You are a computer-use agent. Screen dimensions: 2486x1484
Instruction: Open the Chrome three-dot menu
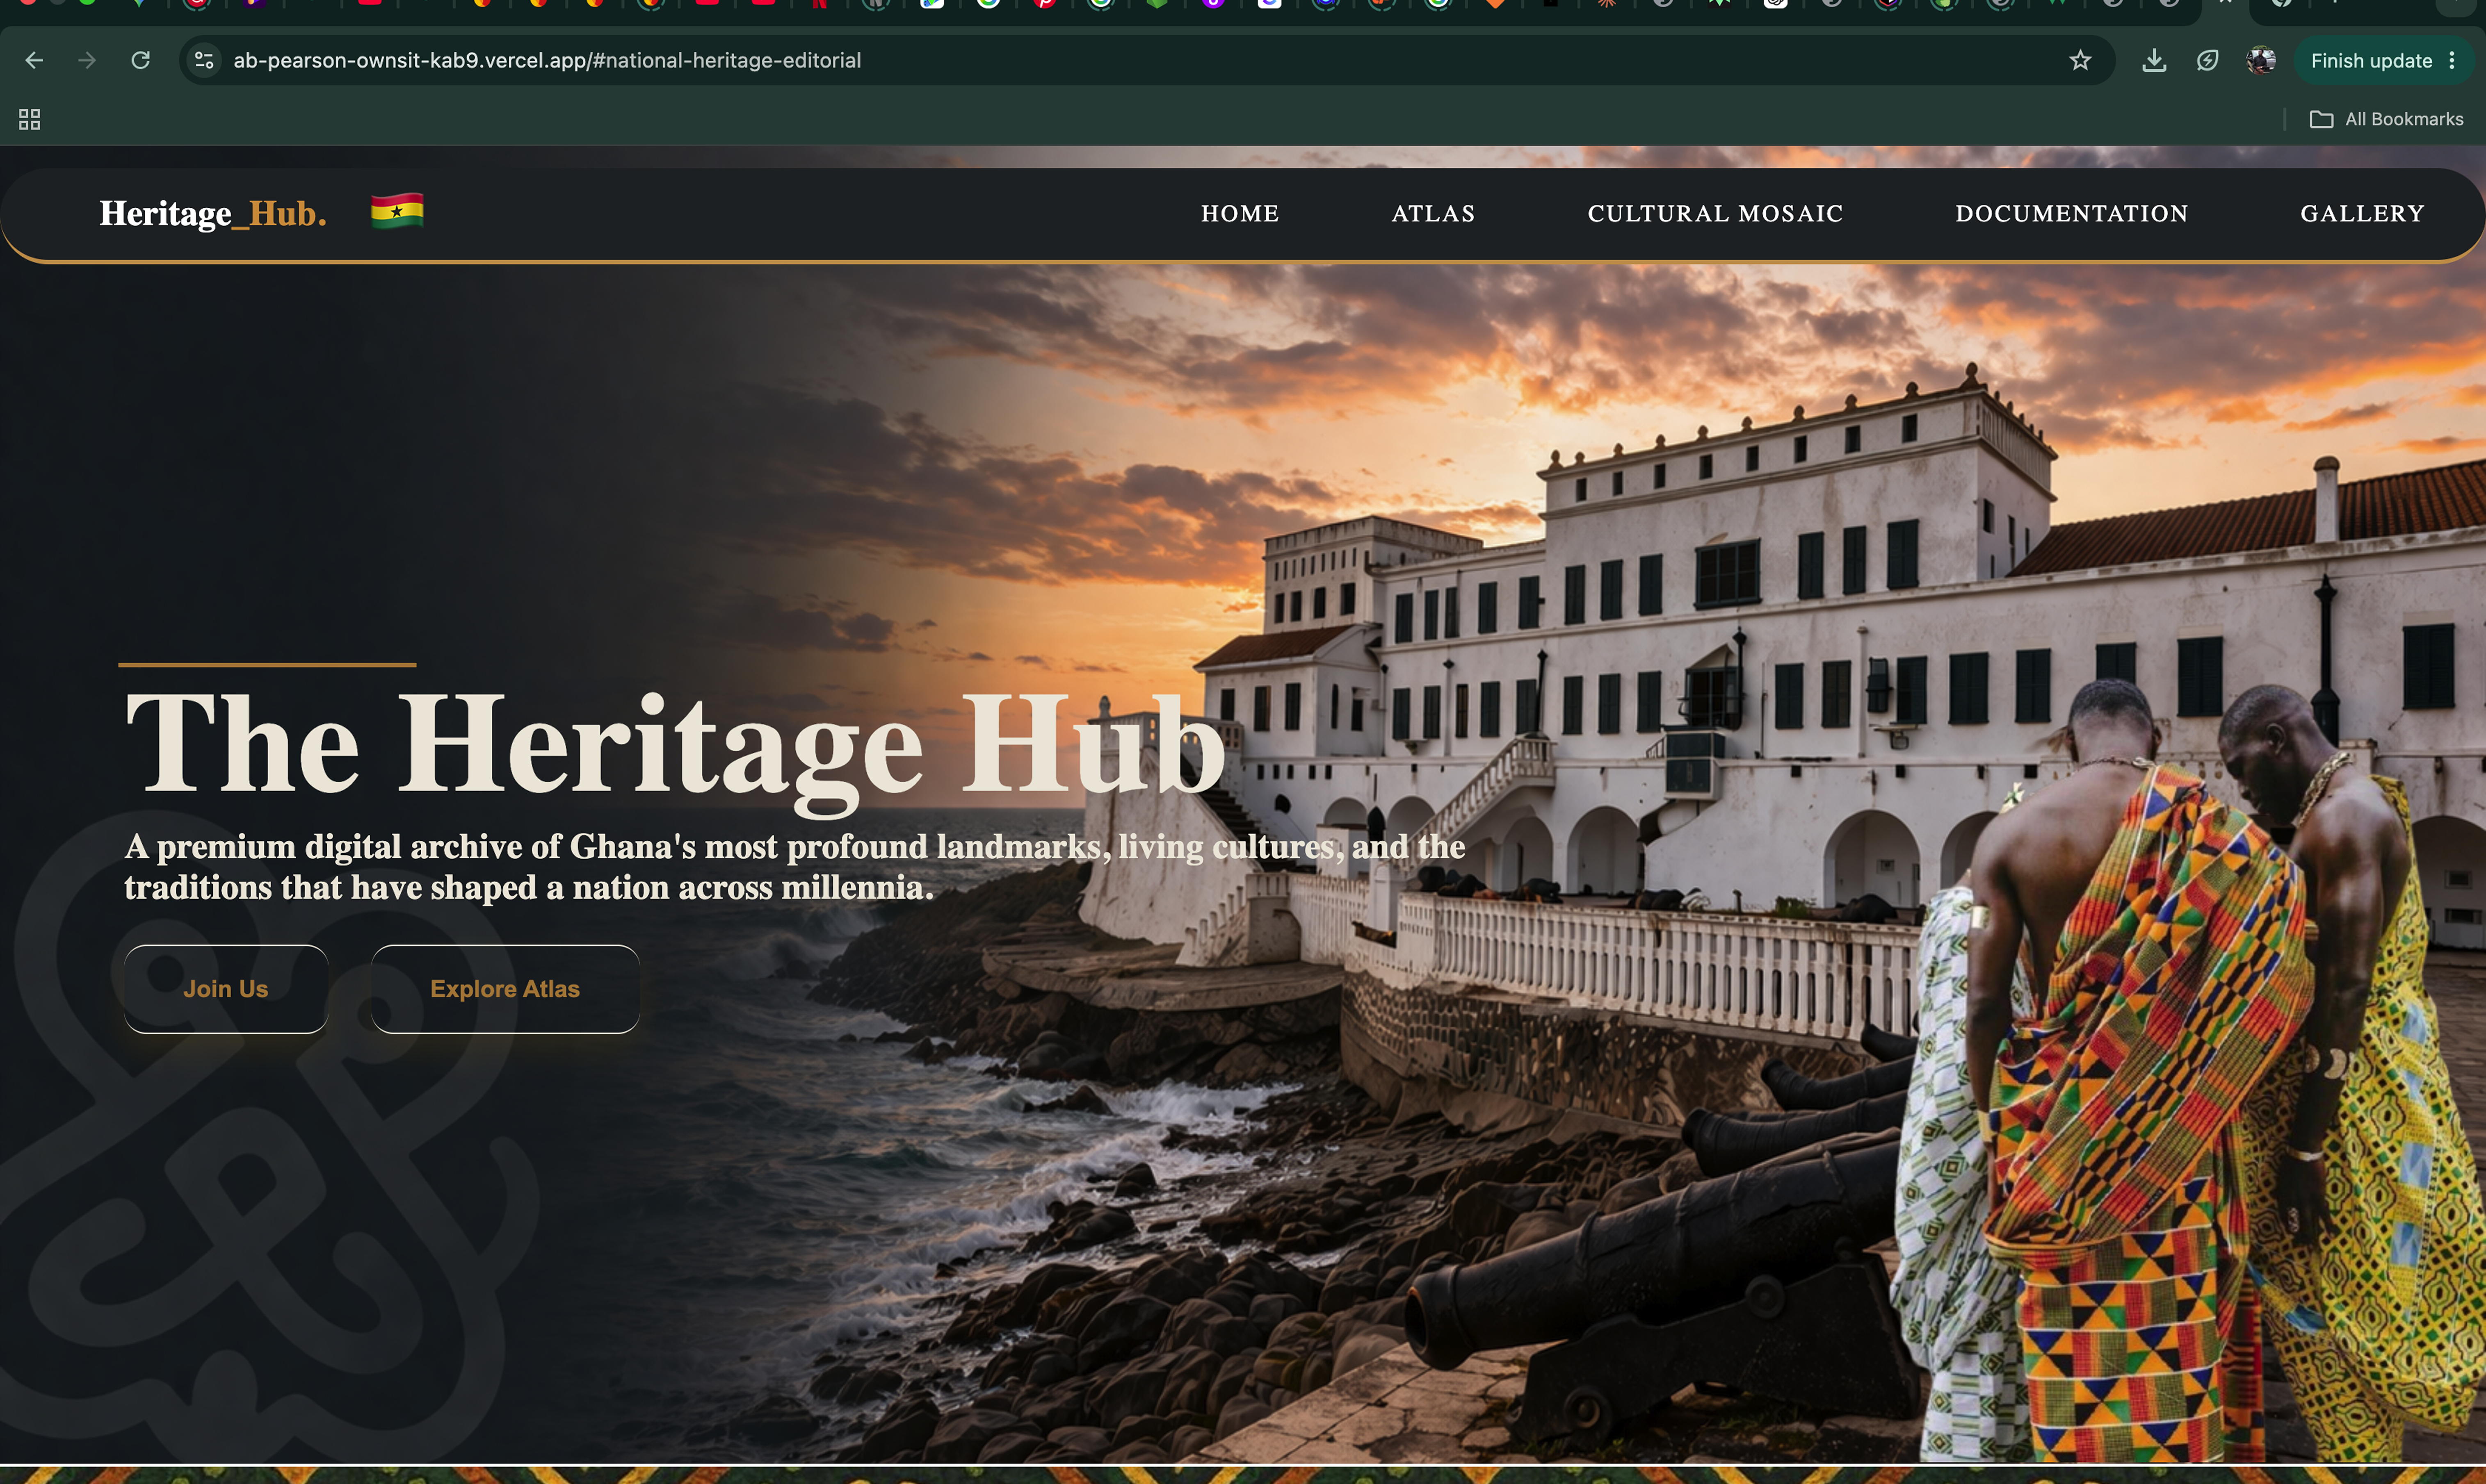click(2452, 60)
